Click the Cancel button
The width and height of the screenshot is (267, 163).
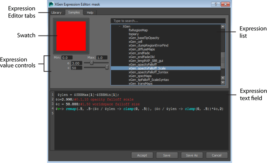[217, 155]
